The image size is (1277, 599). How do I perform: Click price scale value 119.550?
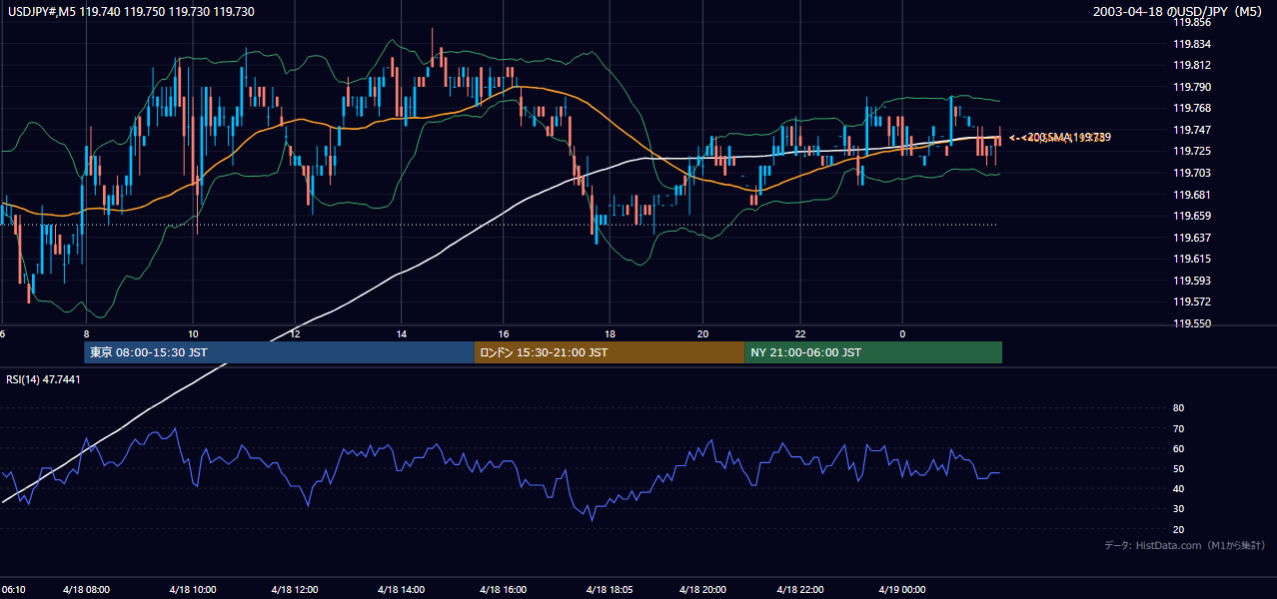(1192, 323)
